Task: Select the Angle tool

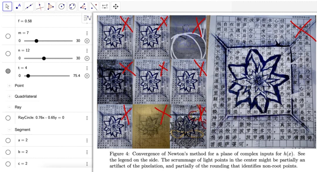Action: (x=83, y=6)
